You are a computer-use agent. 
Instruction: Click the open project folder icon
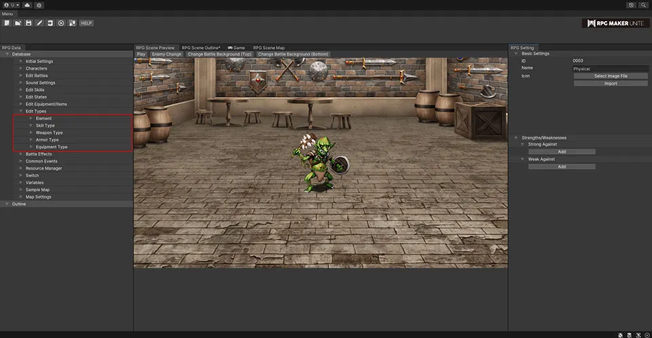point(18,23)
